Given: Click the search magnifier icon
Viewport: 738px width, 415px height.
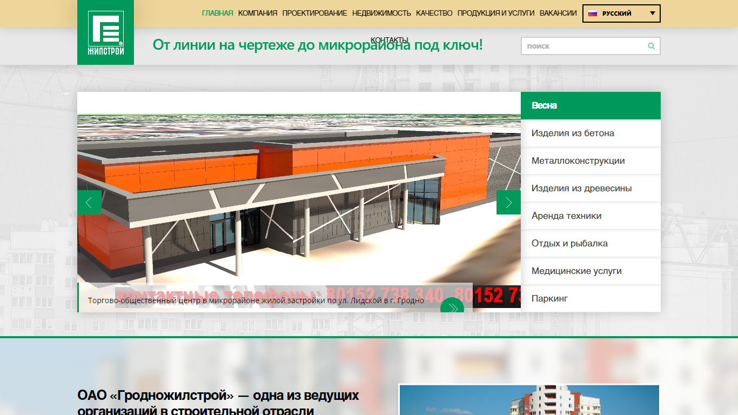Looking at the screenshot, I should click(652, 46).
